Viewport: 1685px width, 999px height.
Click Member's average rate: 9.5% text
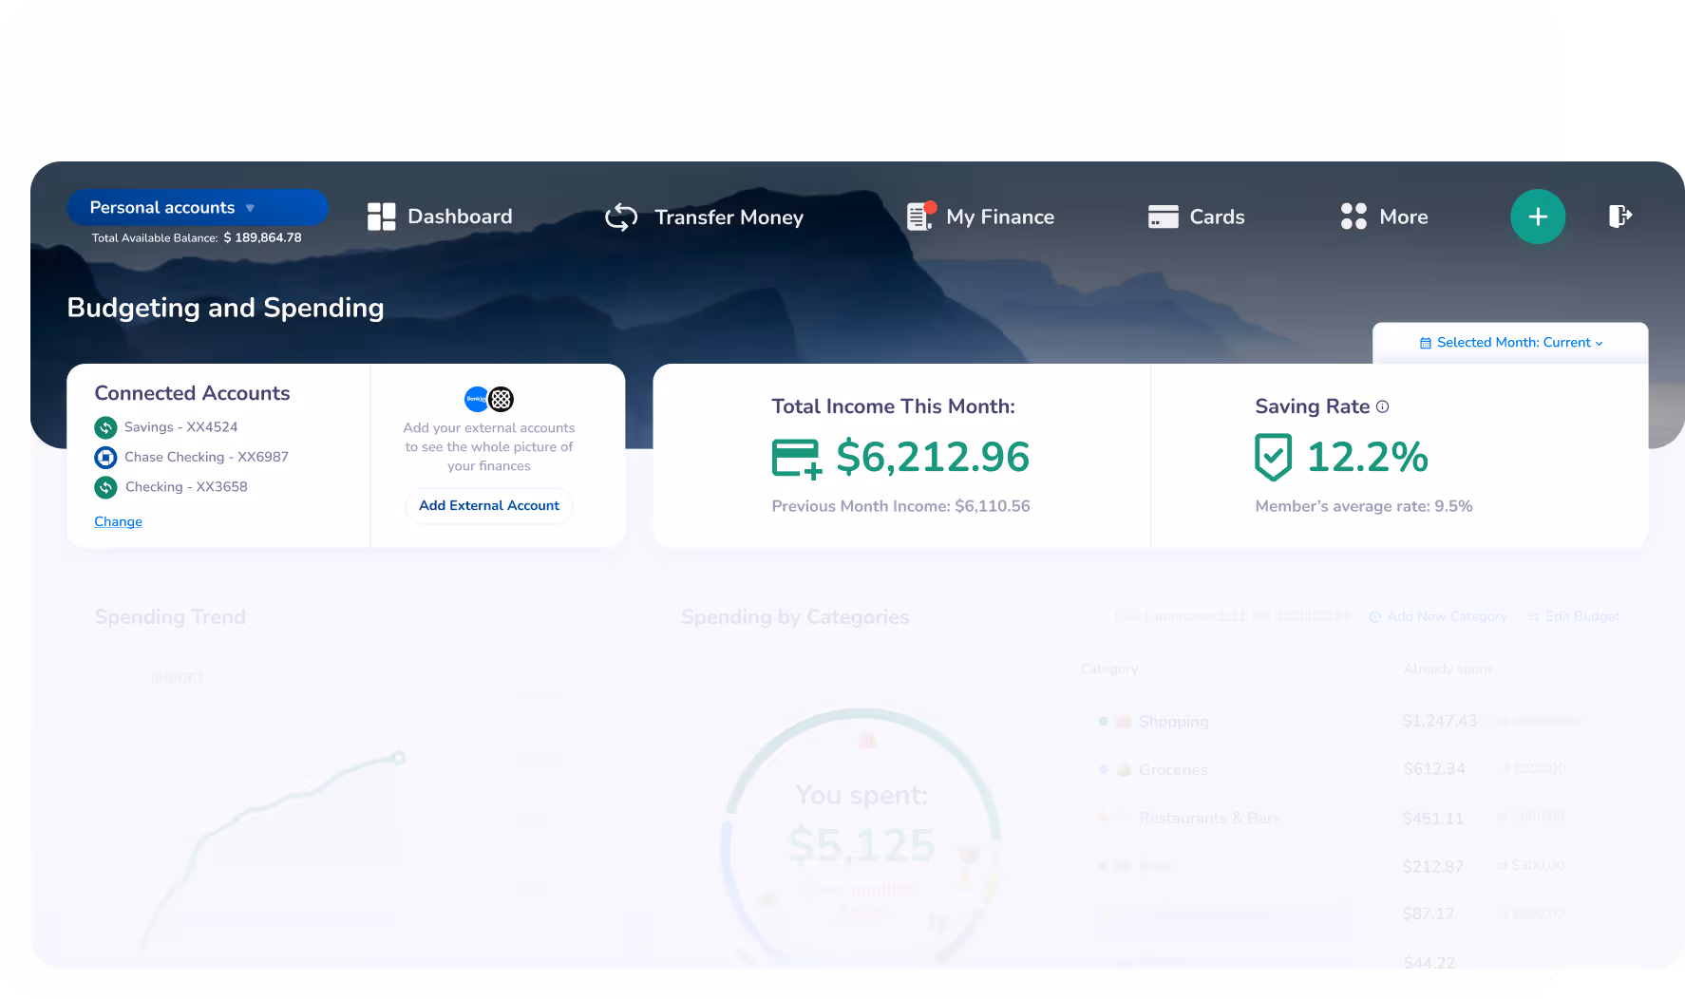[1364, 506]
